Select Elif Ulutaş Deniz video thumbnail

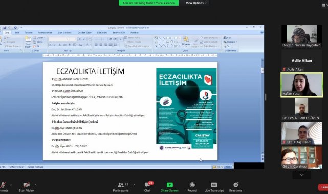(x=301, y=133)
